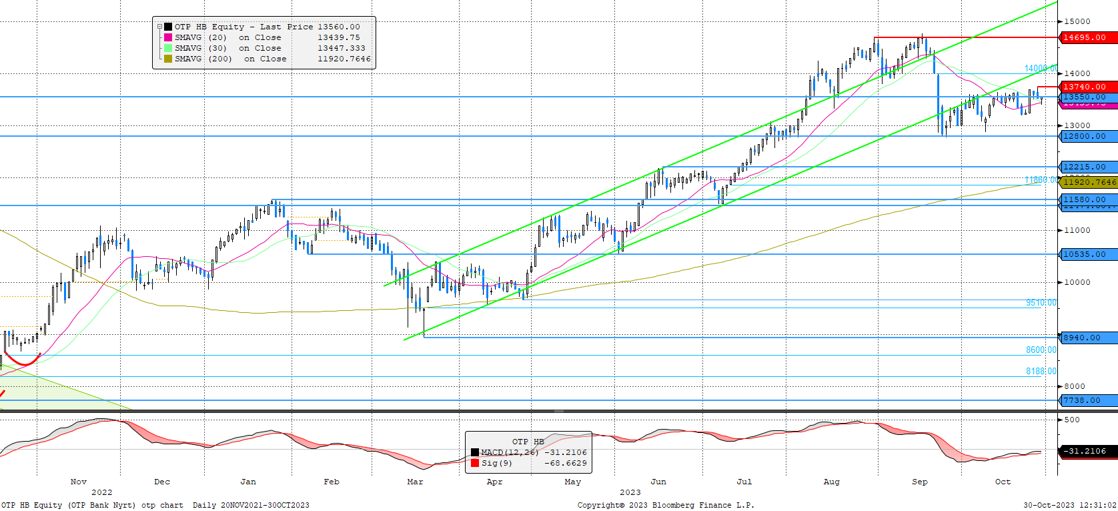Image resolution: width=1118 pixels, height=511 pixels.
Task: Select the blue 11580.00 price level label
Action: tap(1087, 199)
